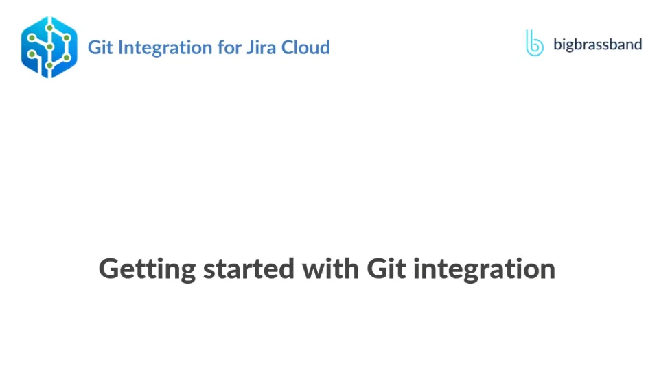
Task: Click the blue 'Git' word in the header
Action: (100, 48)
